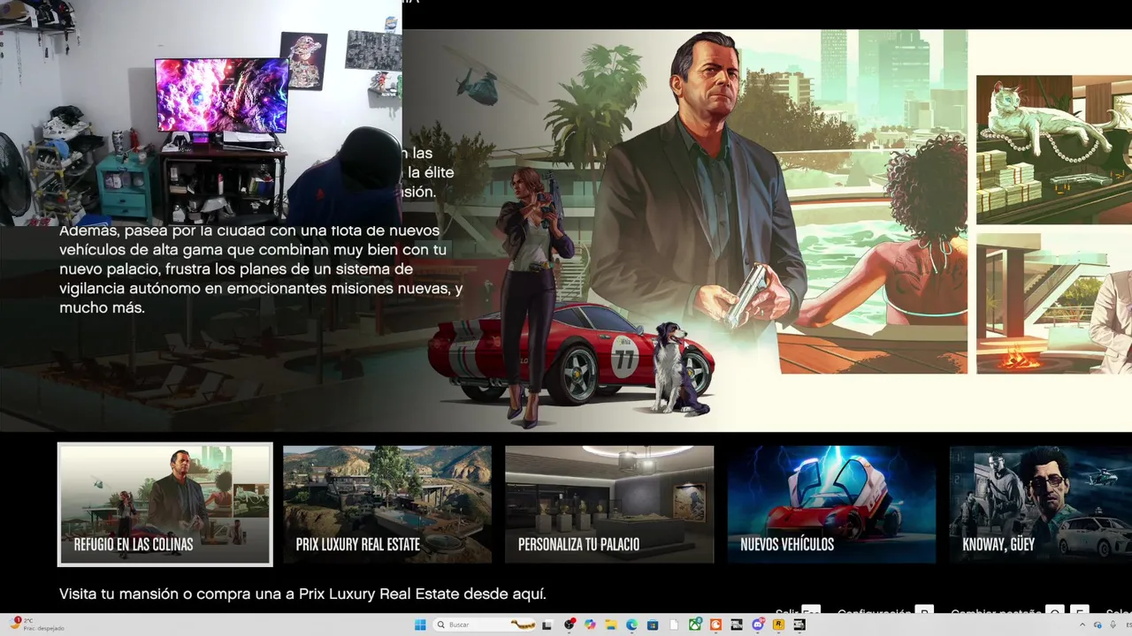The height and width of the screenshot is (636, 1132).
Task: Click the paragraph starting 'Además, pasea por la ciudad'
Action: tap(261, 269)
